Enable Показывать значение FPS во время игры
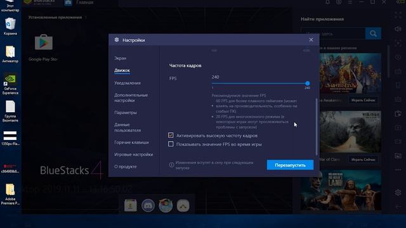 pyautogui.click(x=171, y=144)
